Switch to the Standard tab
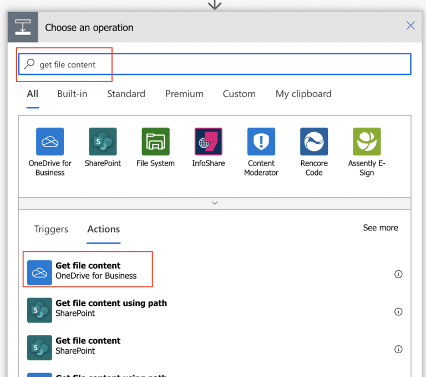The height and width of the screenshot is (377, 426). point(126,94)
